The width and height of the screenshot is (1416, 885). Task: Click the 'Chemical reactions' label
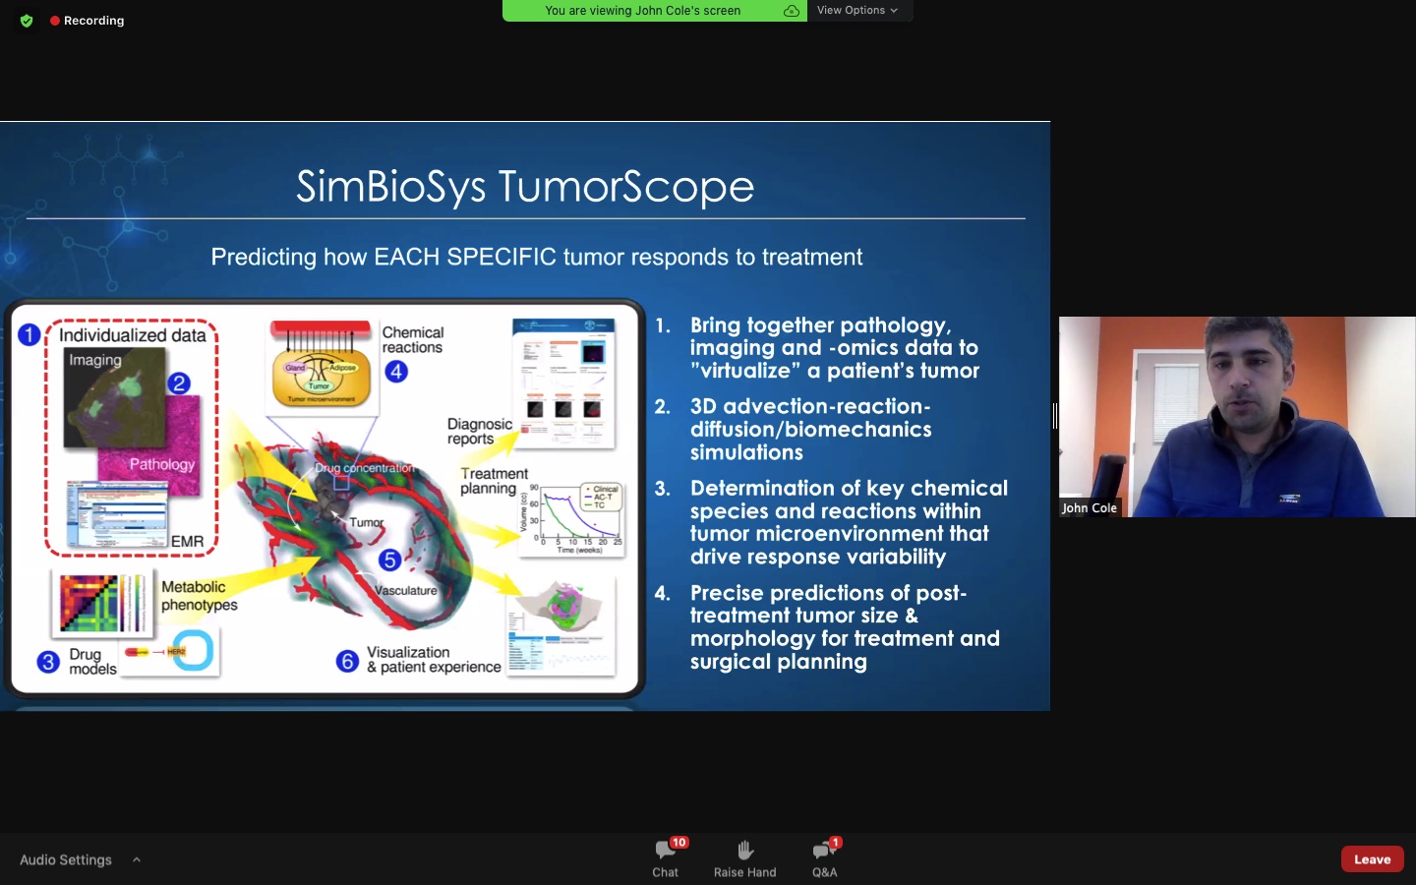[x=413, y=340]
